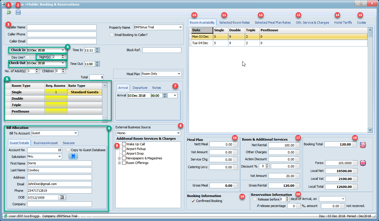Click the First Name field containing Dorris
The height and width of the screenshot is (221, 379).
pos(59,163)
